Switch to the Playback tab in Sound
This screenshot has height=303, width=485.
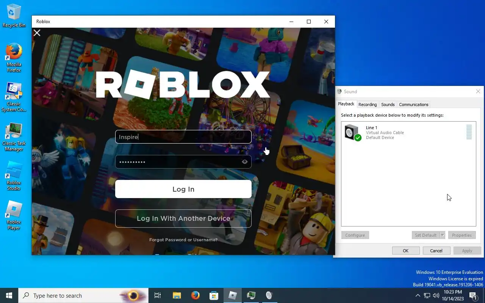[346, 104]
